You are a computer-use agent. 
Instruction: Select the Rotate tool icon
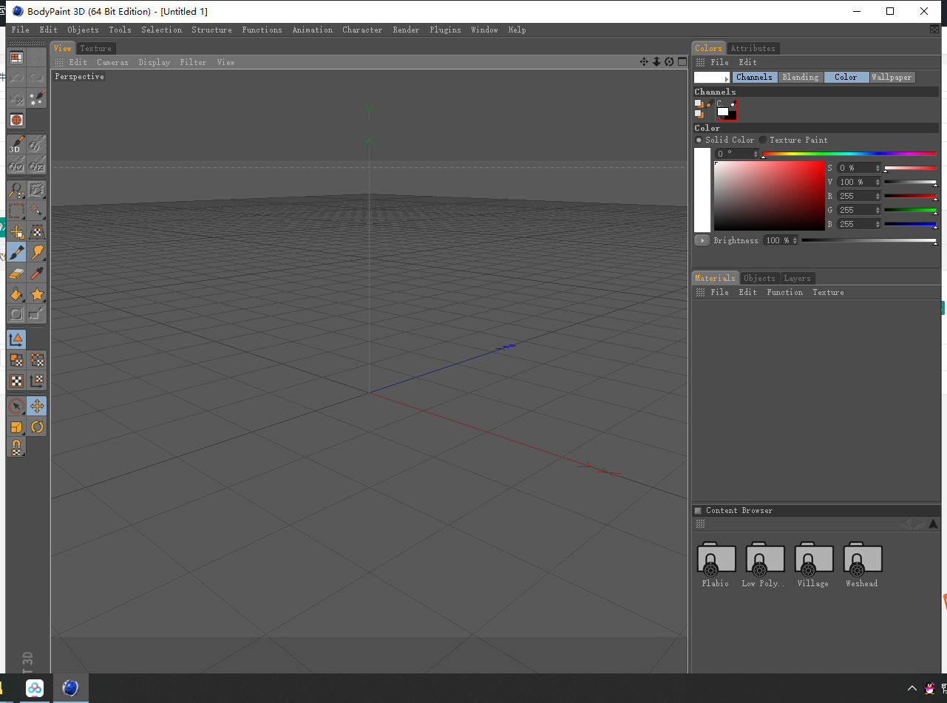(37, 427)
